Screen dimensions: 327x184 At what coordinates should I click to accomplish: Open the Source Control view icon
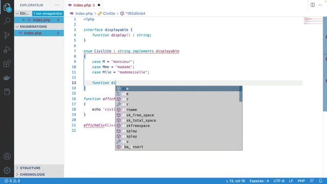[7, 35]
